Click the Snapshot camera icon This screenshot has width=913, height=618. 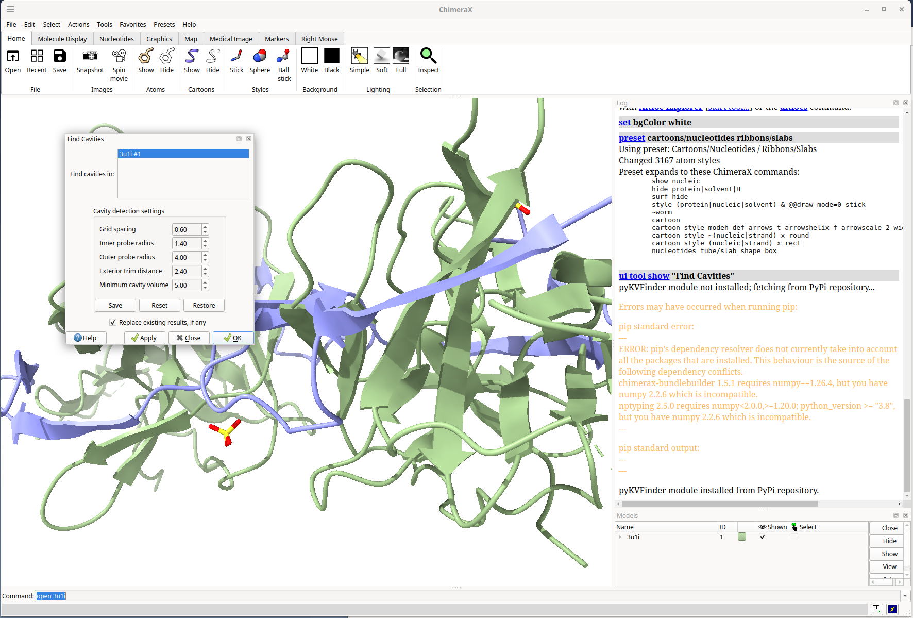coord(90,56)
